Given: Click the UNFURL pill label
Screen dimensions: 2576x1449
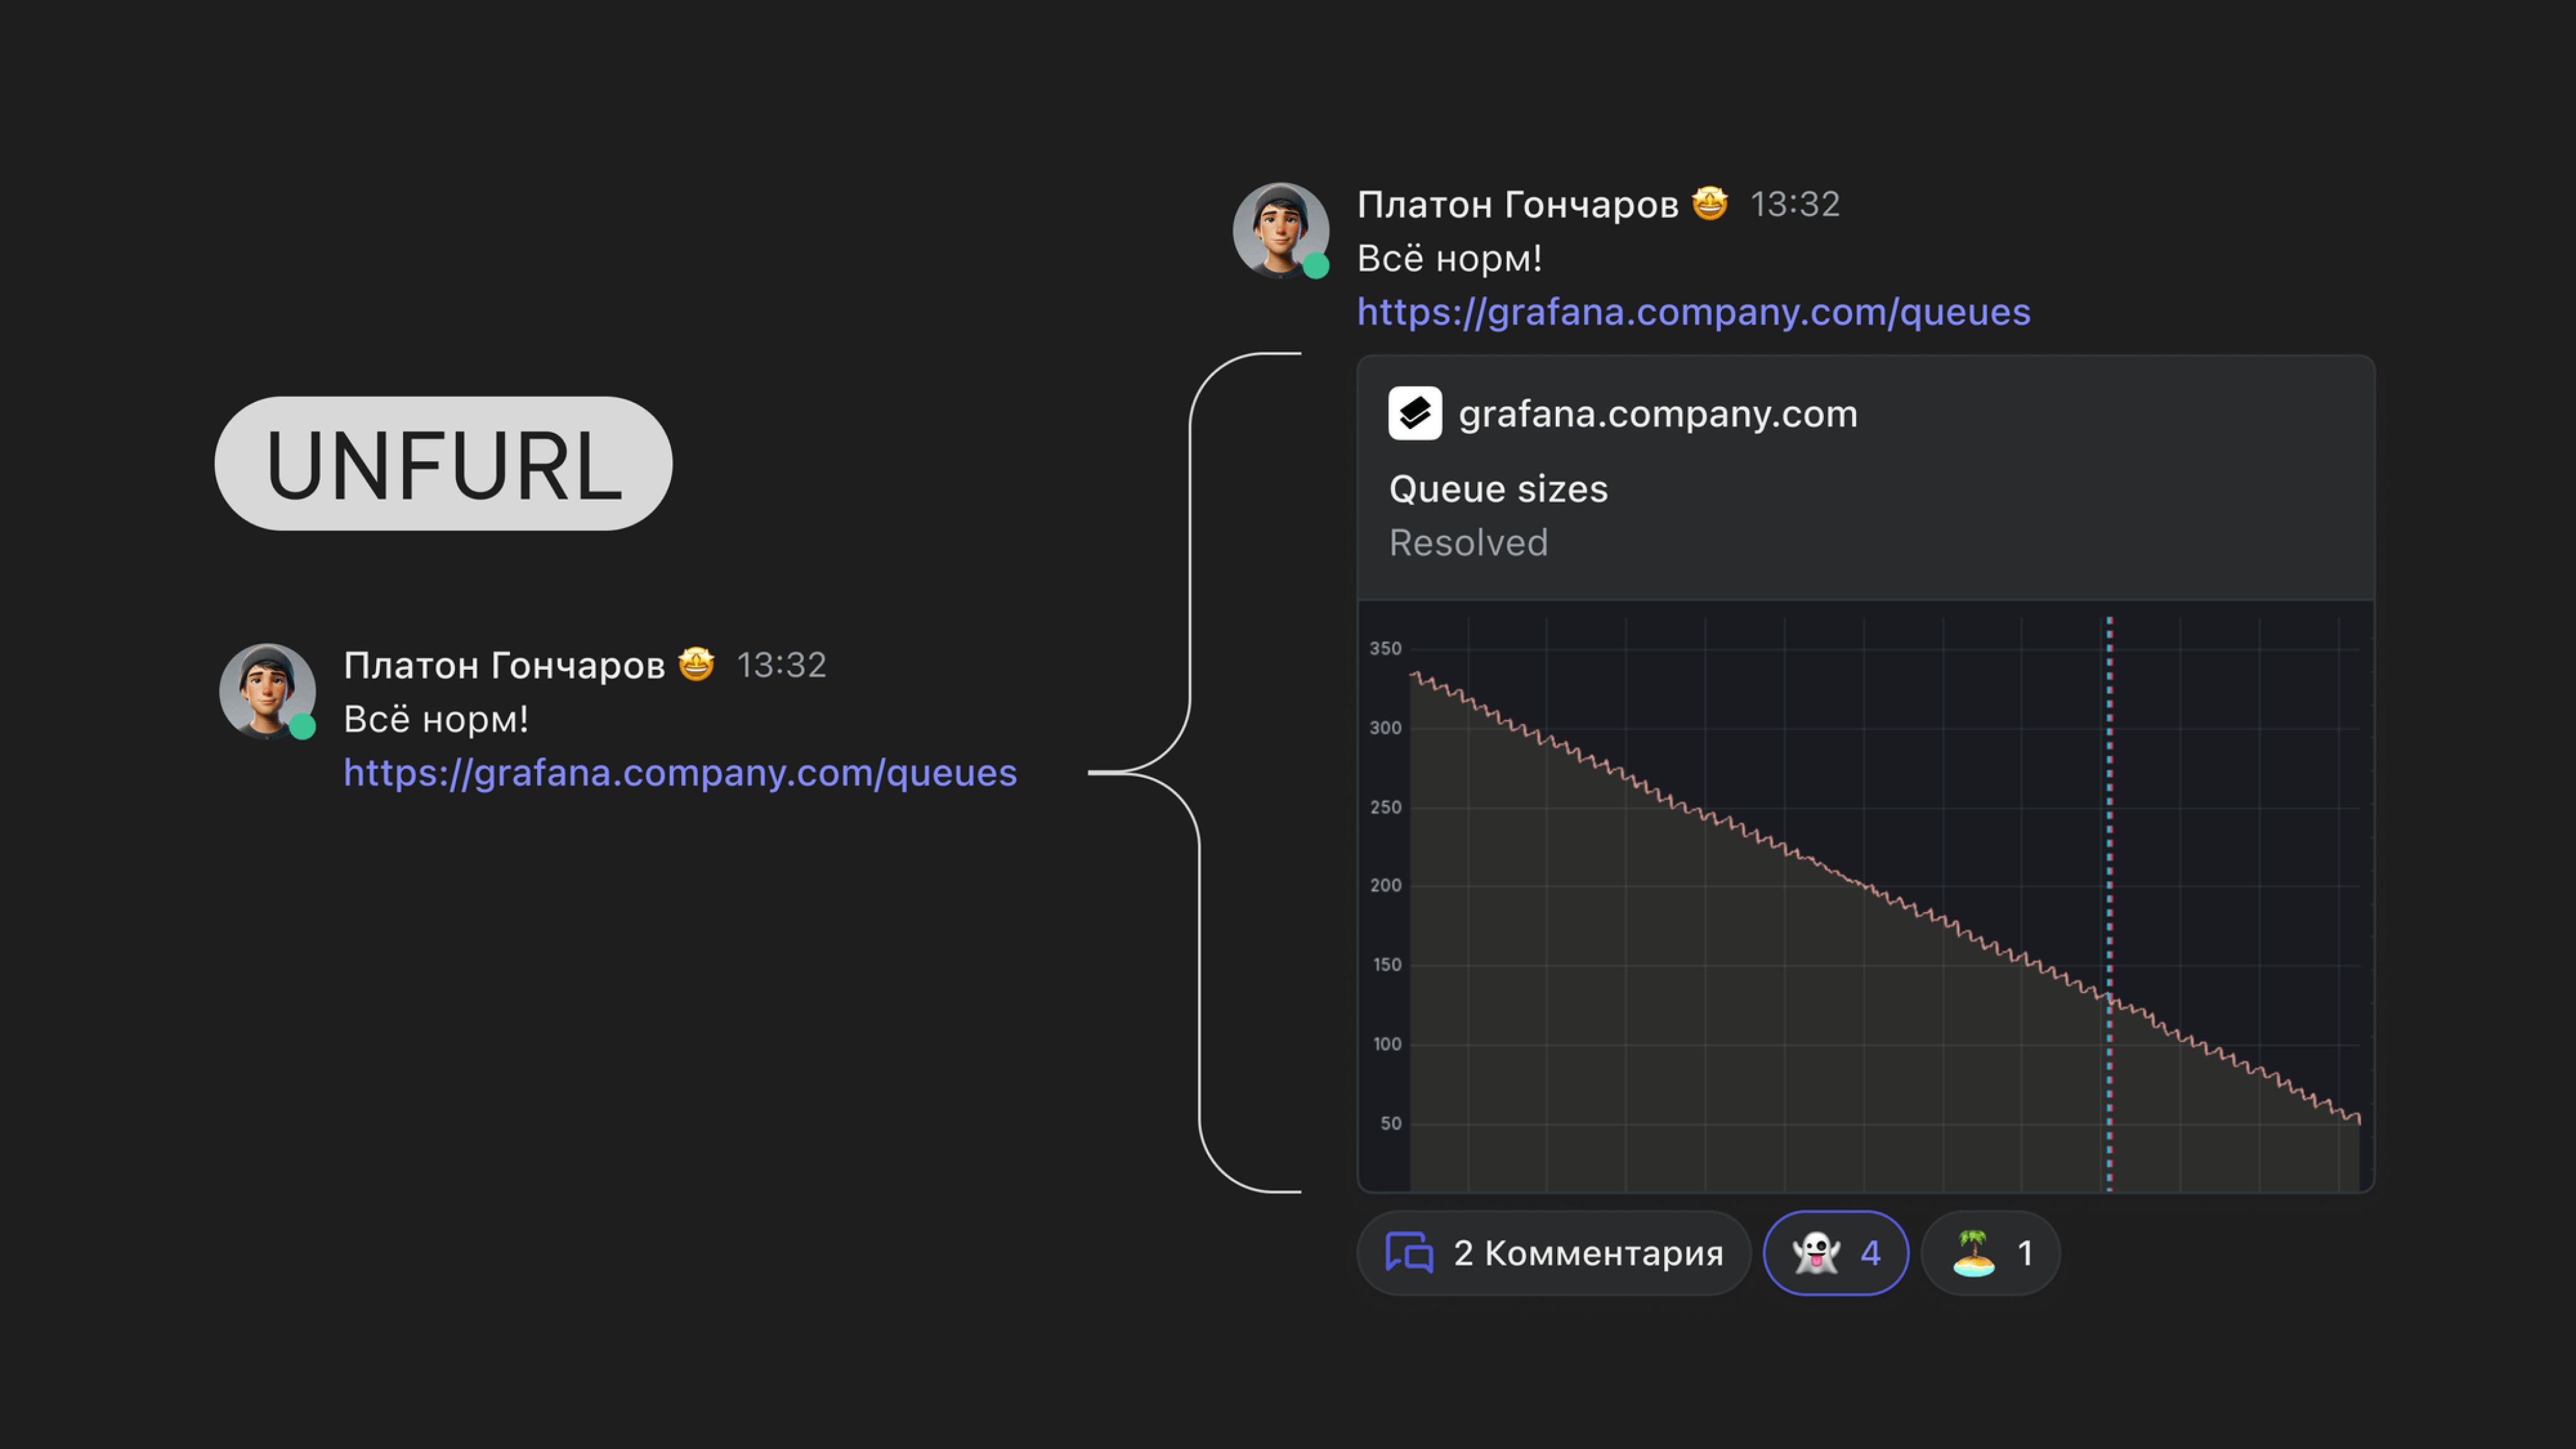Looking at the screenshot, I should (x=443, y=464).
